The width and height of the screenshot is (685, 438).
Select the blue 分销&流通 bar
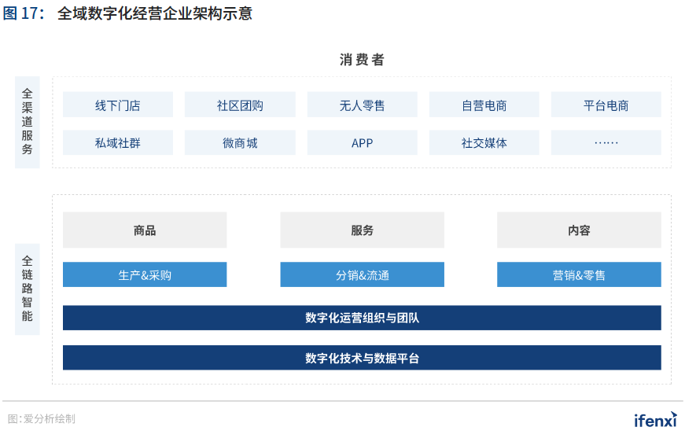[x=362, y=275]
